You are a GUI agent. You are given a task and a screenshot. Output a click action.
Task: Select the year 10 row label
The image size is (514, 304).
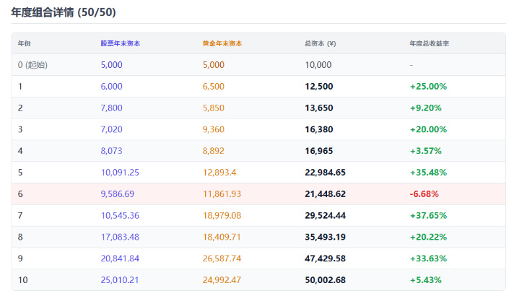click(22, 280)
